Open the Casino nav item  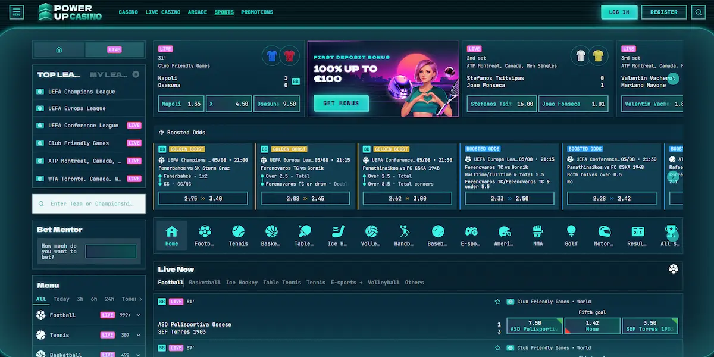pyautogui.click(x=128, y=12)
